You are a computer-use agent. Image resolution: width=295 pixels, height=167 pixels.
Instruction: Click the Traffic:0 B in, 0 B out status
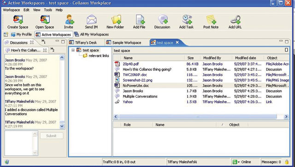pos(119,162)
